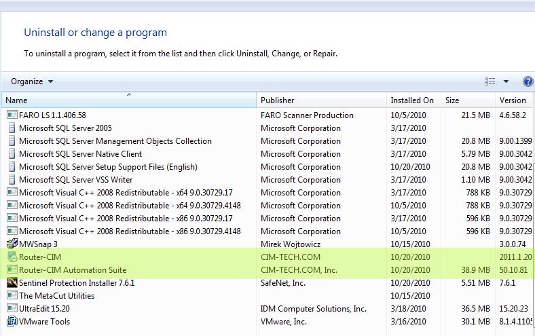Click the 38.9 MB size value

pos(476,270)
